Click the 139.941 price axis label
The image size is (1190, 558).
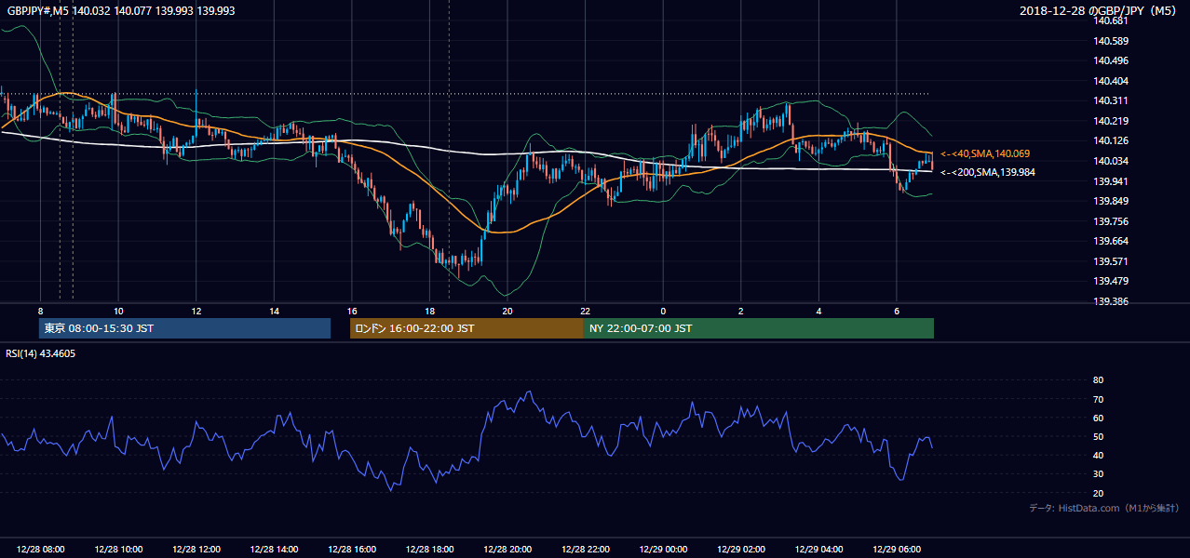tap(1112, 181)
